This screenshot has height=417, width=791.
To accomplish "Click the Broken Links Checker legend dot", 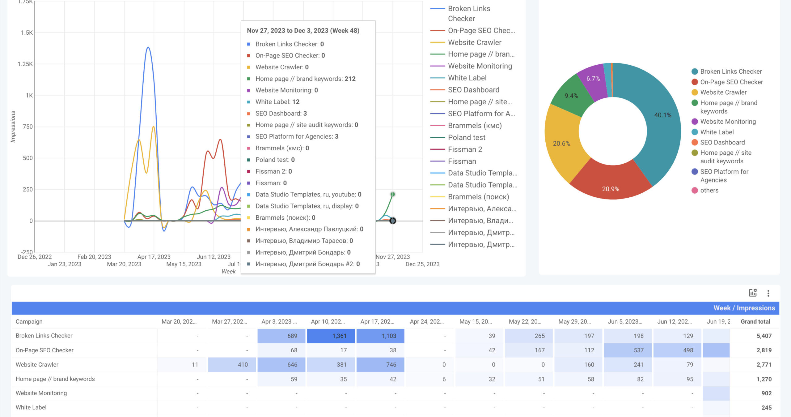I will [x=695, y=71].
